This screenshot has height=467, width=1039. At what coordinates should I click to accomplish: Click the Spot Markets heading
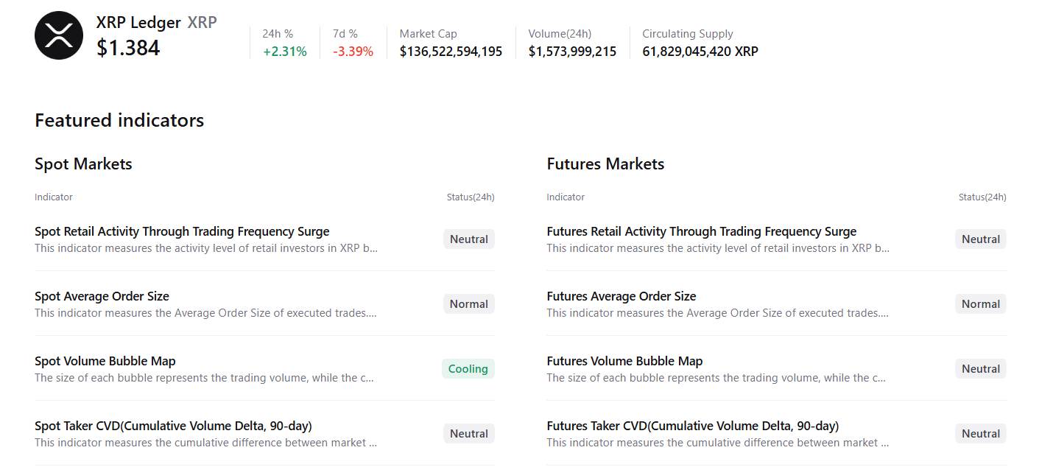coord(83,164)
